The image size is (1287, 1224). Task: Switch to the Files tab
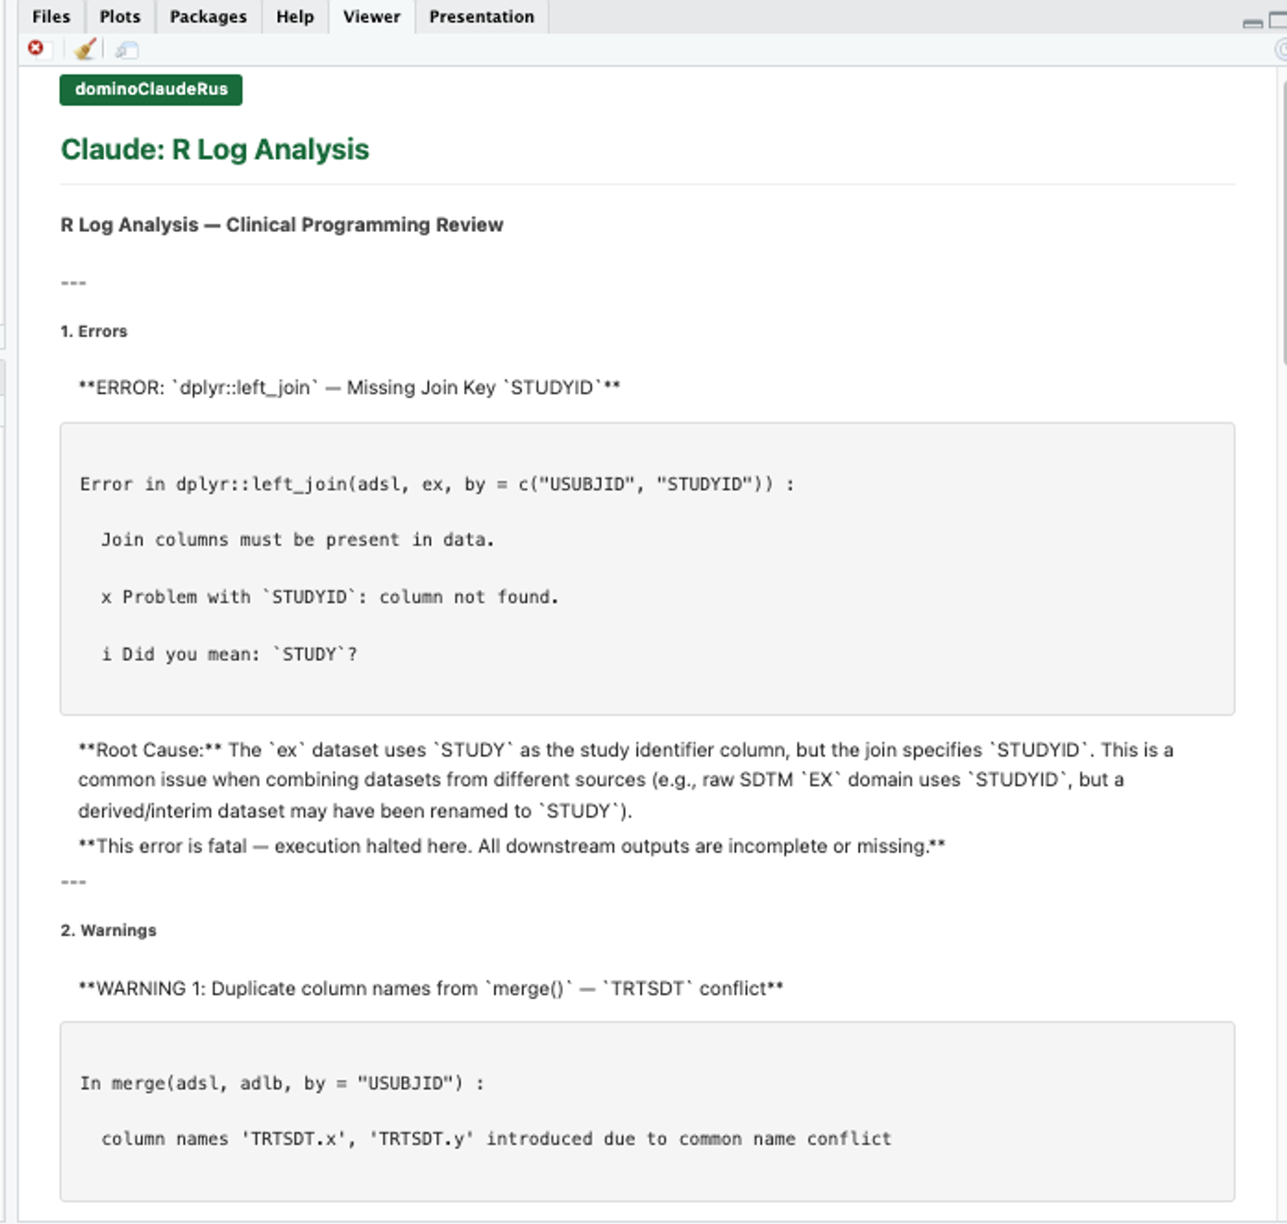[x=51, y=17]
